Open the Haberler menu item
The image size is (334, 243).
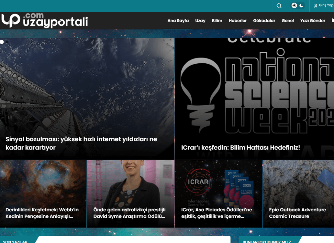[238, 21]
